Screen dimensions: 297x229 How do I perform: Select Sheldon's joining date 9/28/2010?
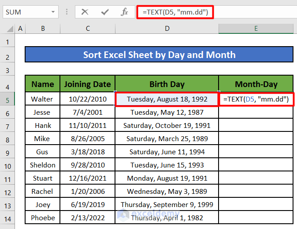pos(88,165)
